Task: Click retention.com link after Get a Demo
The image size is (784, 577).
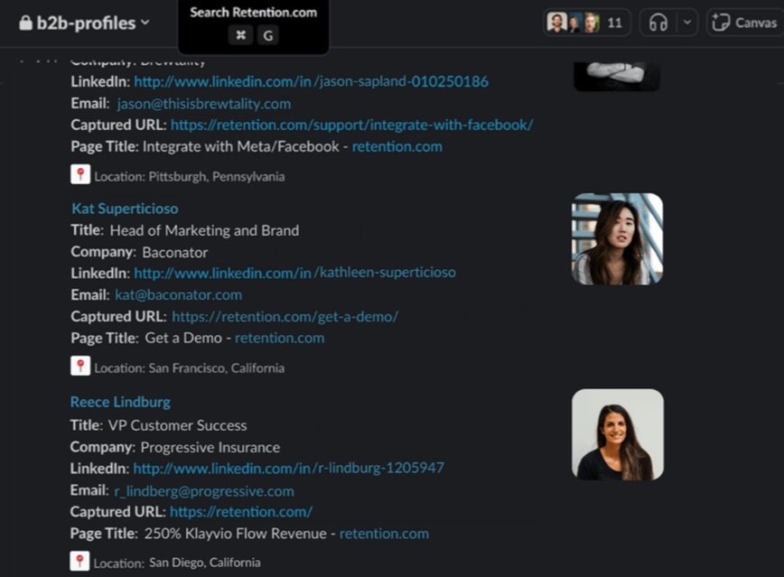Action: pyautogui.click(x=279, y=338)
